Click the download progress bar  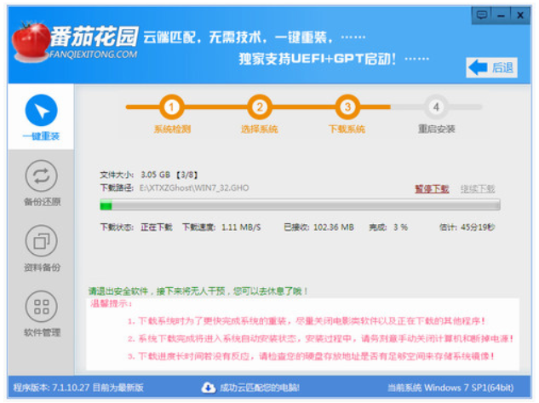[x=300, y=205]
